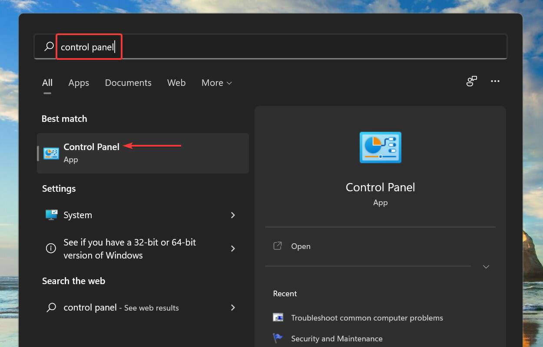This screenshot has height=347, width=543.
Task: Click the ellipsis options icon top right
Action: click(x=495, y=81)
